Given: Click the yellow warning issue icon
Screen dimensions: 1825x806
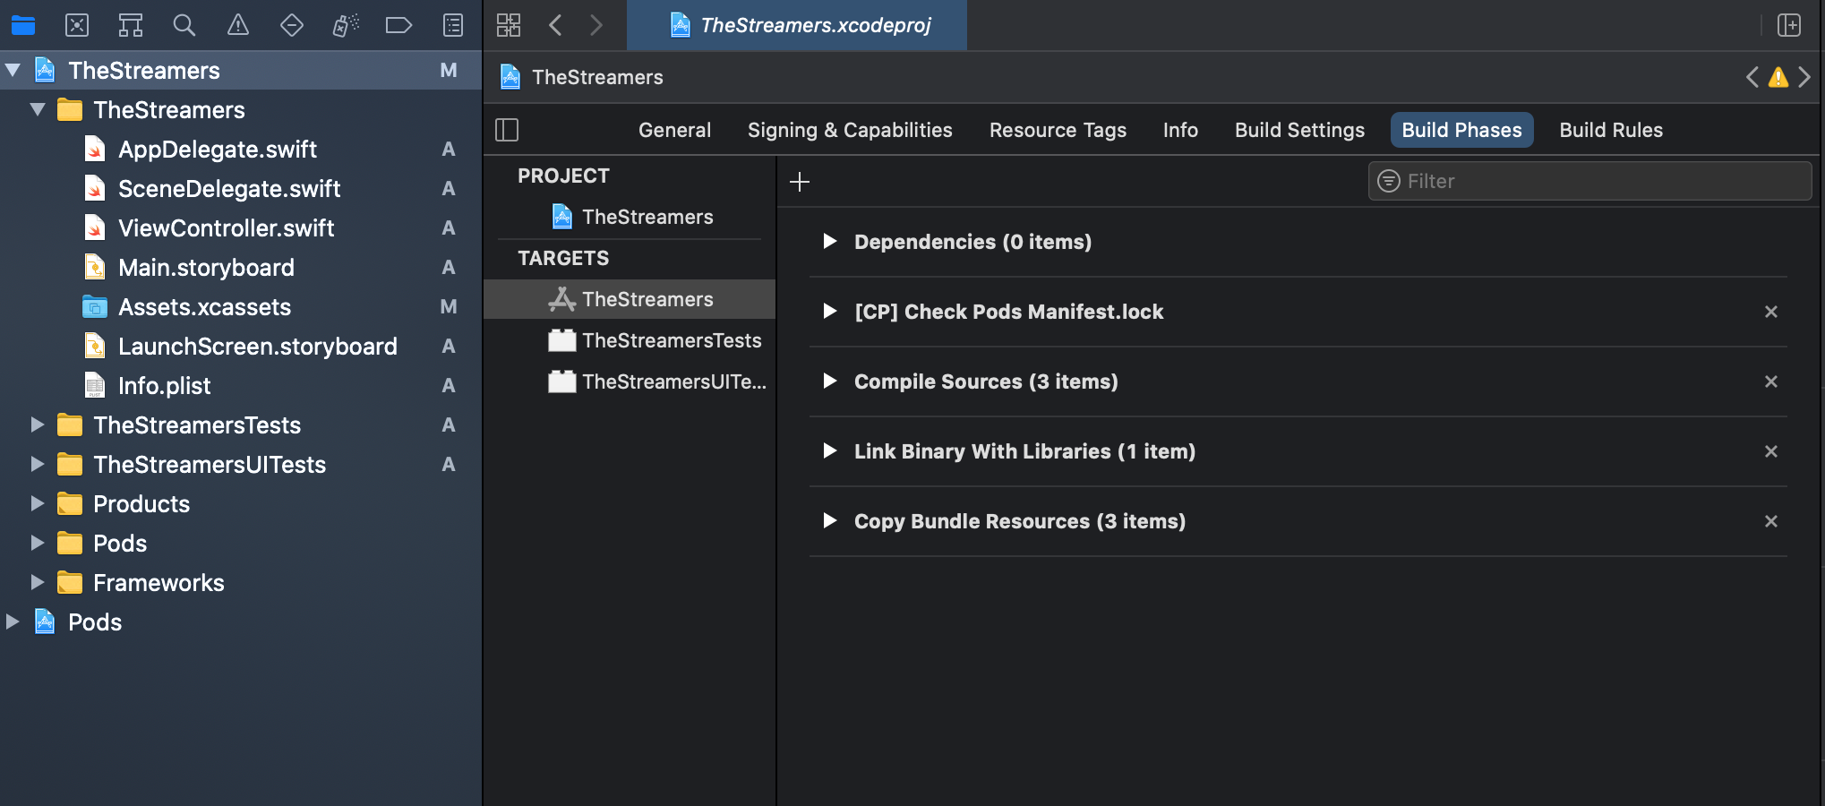Looking at the screenshot, I should 1778,77.
